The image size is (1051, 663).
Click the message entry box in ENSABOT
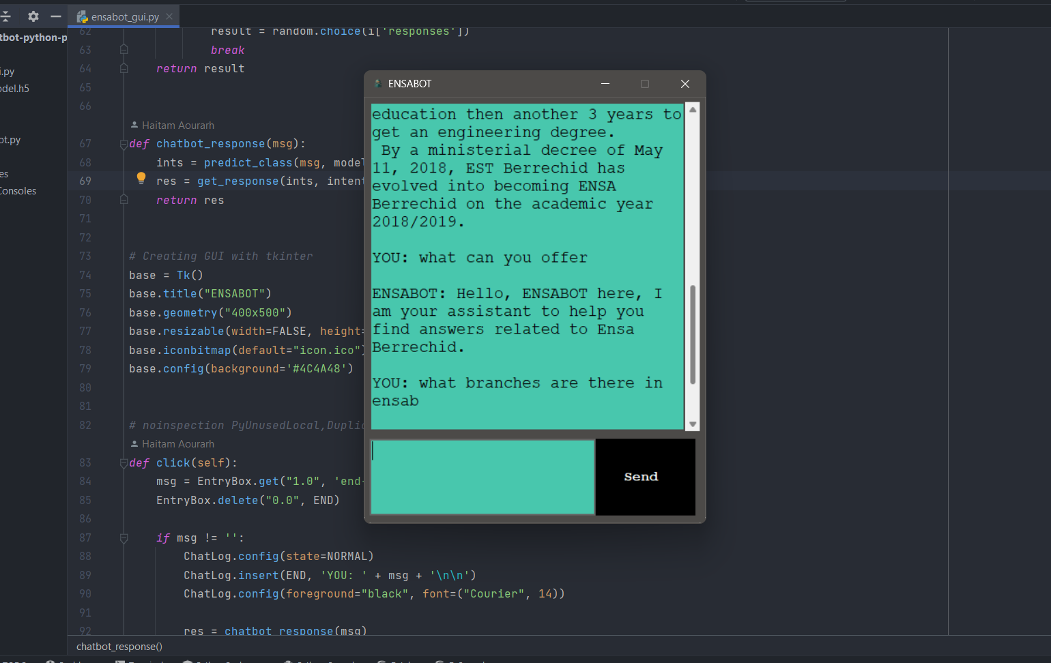click(x=483, y=477)
